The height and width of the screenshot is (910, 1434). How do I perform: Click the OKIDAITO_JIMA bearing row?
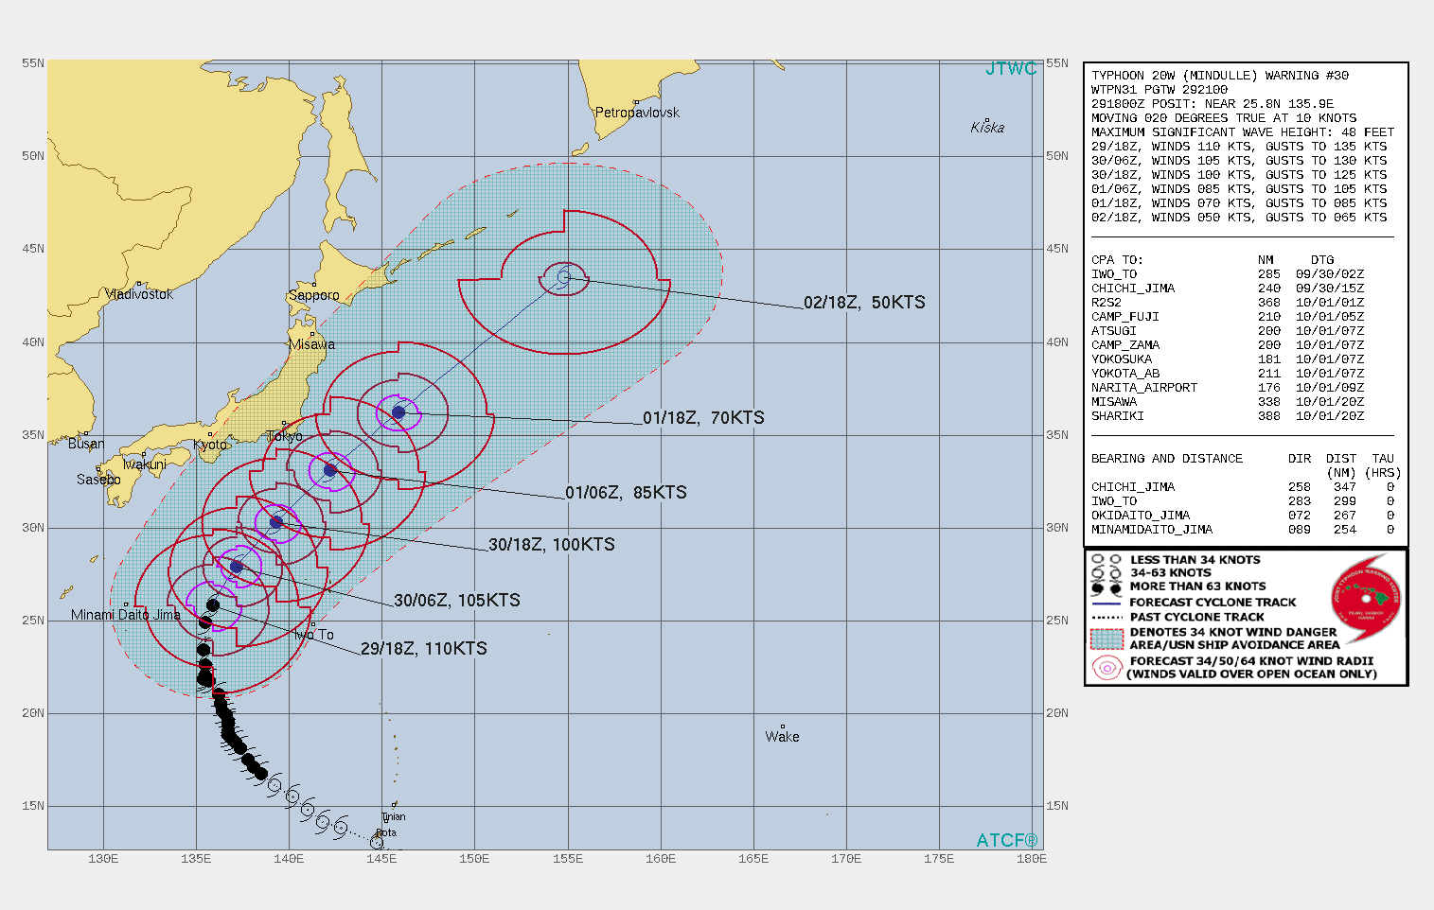click(x=1243, y=516)
